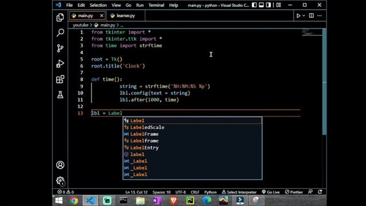Toggle the secondary side bar layout

click(x=268, y=5)
